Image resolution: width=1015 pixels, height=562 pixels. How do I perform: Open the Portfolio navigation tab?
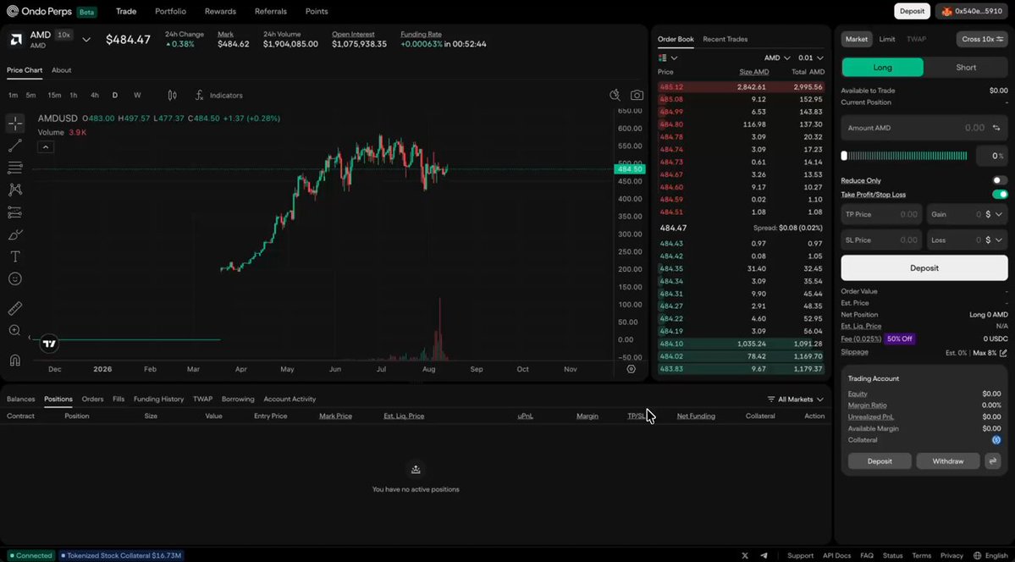tap(170, 11)
